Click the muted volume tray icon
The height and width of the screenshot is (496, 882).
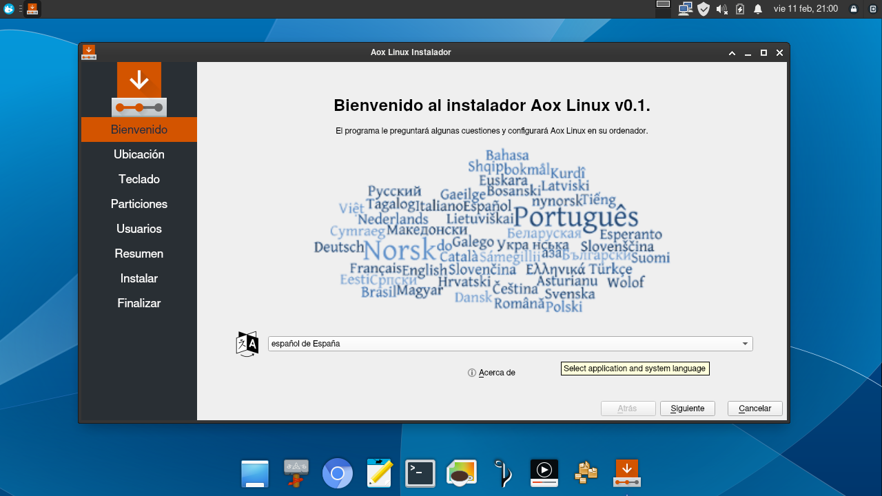722,9
